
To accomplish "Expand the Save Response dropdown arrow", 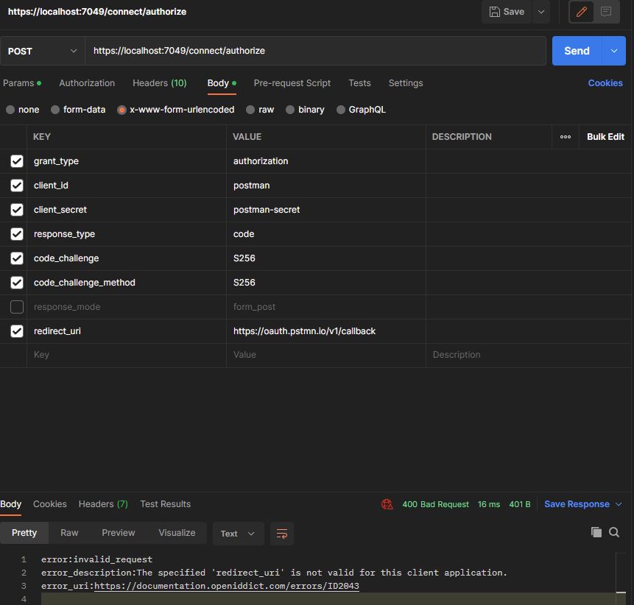I will (x=619, y=504).
